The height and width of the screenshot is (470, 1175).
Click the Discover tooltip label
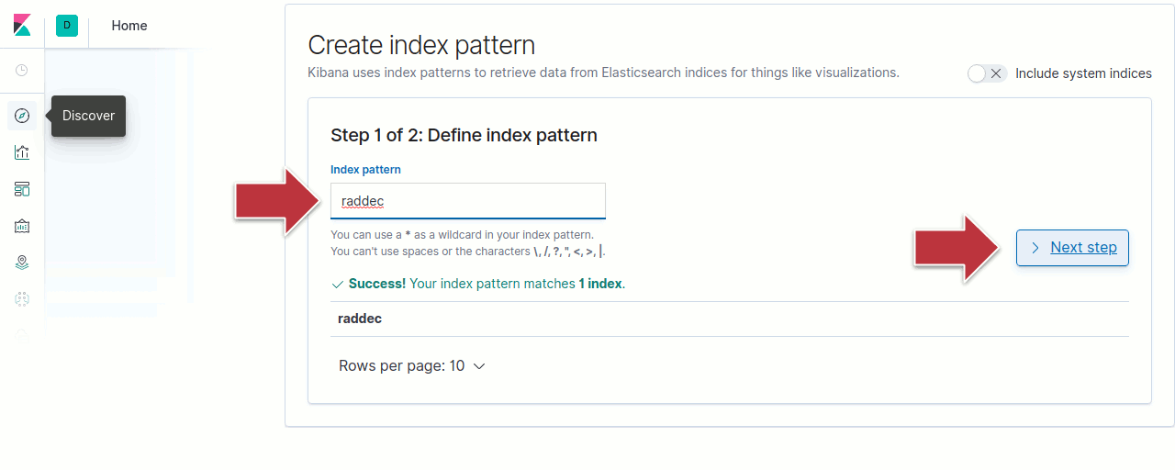click(x=88, y=116)
